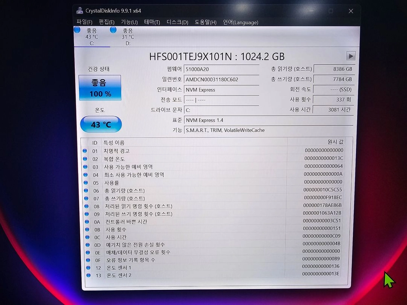Click the CrystalDiskInfo app icon in title bar

click(79, 11)
